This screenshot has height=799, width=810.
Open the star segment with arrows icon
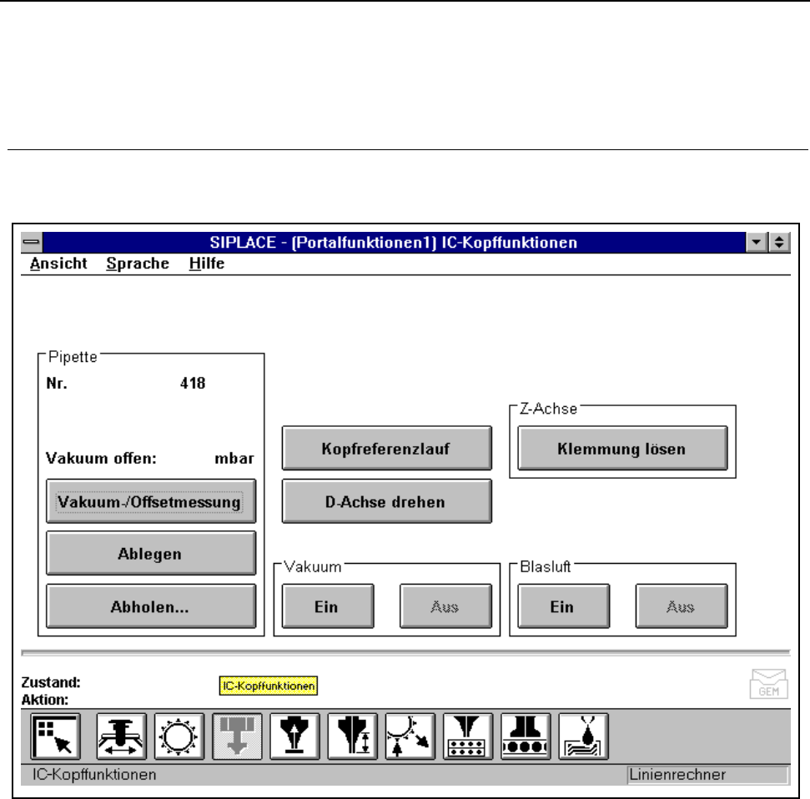[410, 736]
